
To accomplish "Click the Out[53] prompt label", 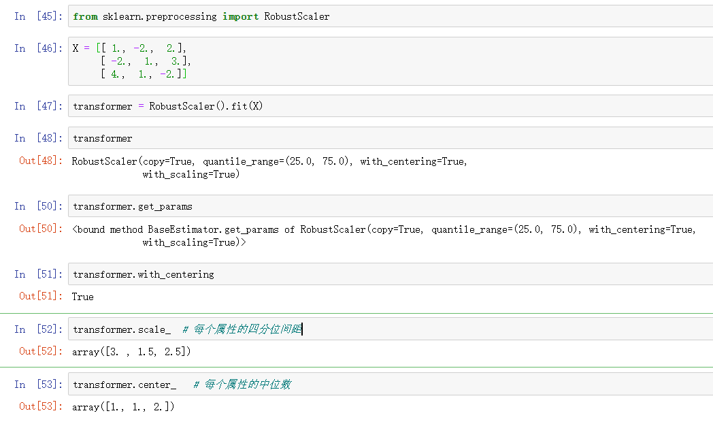I will tap(40, 406).
